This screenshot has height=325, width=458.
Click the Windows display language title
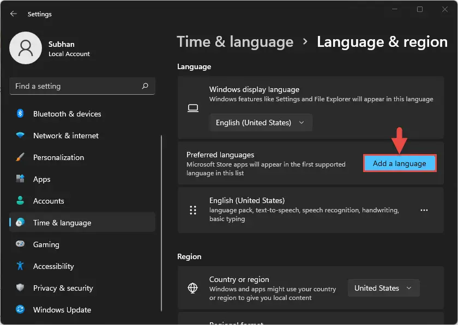pos(254,89)
